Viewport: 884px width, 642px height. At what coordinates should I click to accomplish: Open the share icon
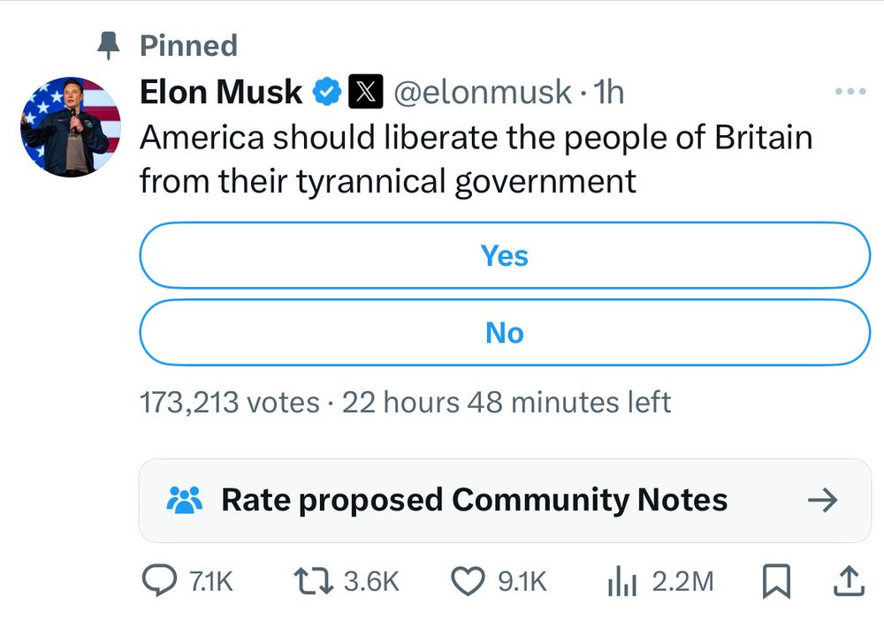point(848,581)
